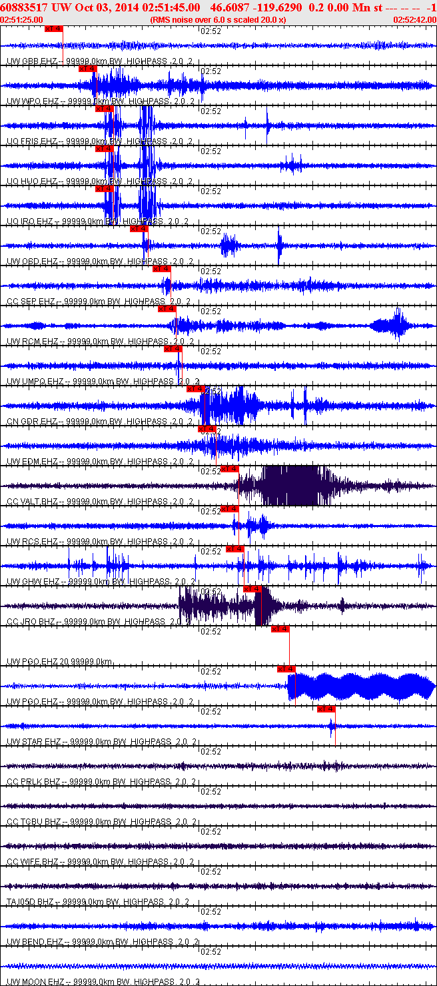The image size is (437, 986).
Task: Click the 'UW WPO EHZ' station label
Action: click(x=33, y=101)
